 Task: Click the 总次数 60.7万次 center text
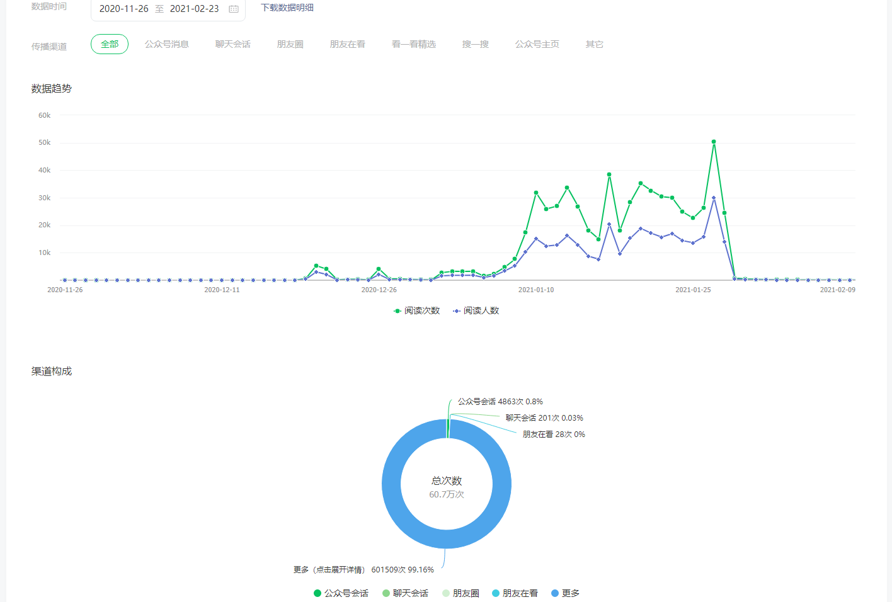point(447,487)
